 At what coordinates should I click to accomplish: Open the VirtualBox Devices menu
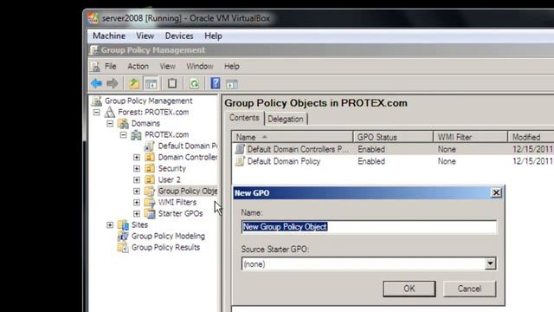(179, 36)
